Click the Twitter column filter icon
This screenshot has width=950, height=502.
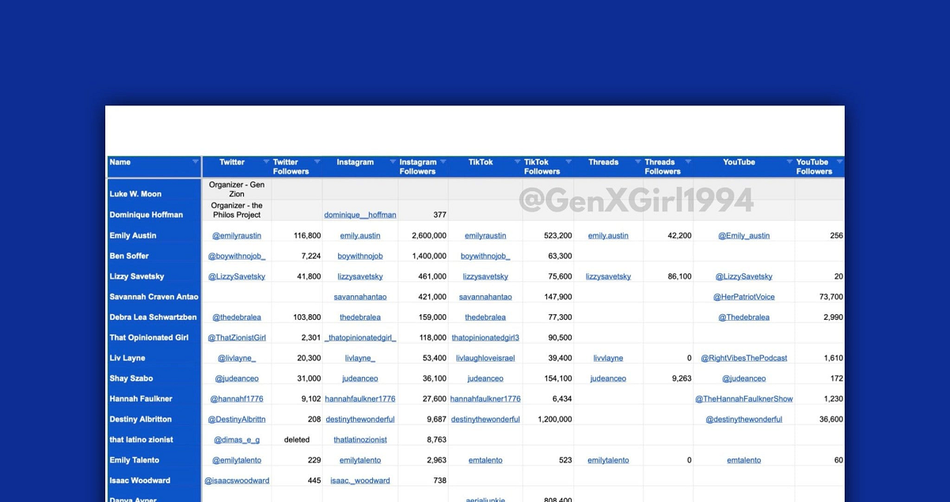click(266, 162)
